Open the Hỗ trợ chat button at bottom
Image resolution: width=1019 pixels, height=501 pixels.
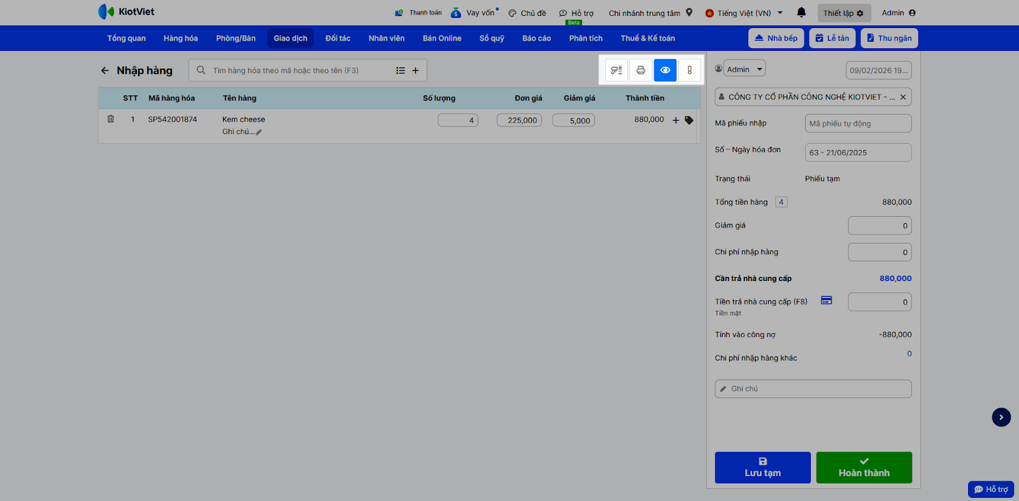click(x=991, y=489)
